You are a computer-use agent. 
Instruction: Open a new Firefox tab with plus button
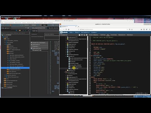pos(78,27)
